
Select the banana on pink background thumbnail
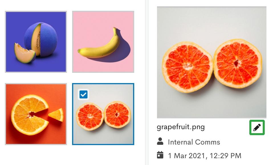[103, 42]
